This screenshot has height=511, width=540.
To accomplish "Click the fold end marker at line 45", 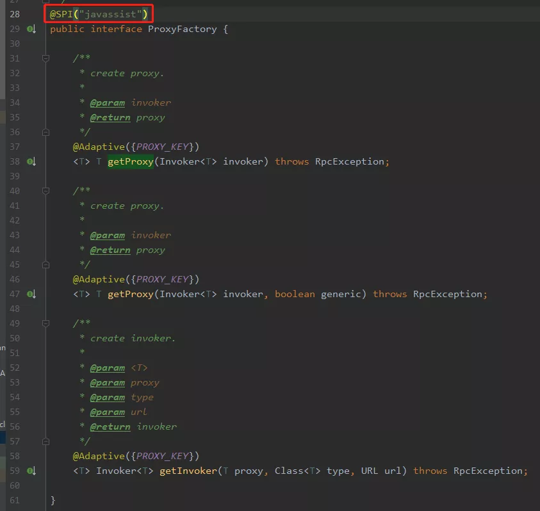I will click(45, 265).
